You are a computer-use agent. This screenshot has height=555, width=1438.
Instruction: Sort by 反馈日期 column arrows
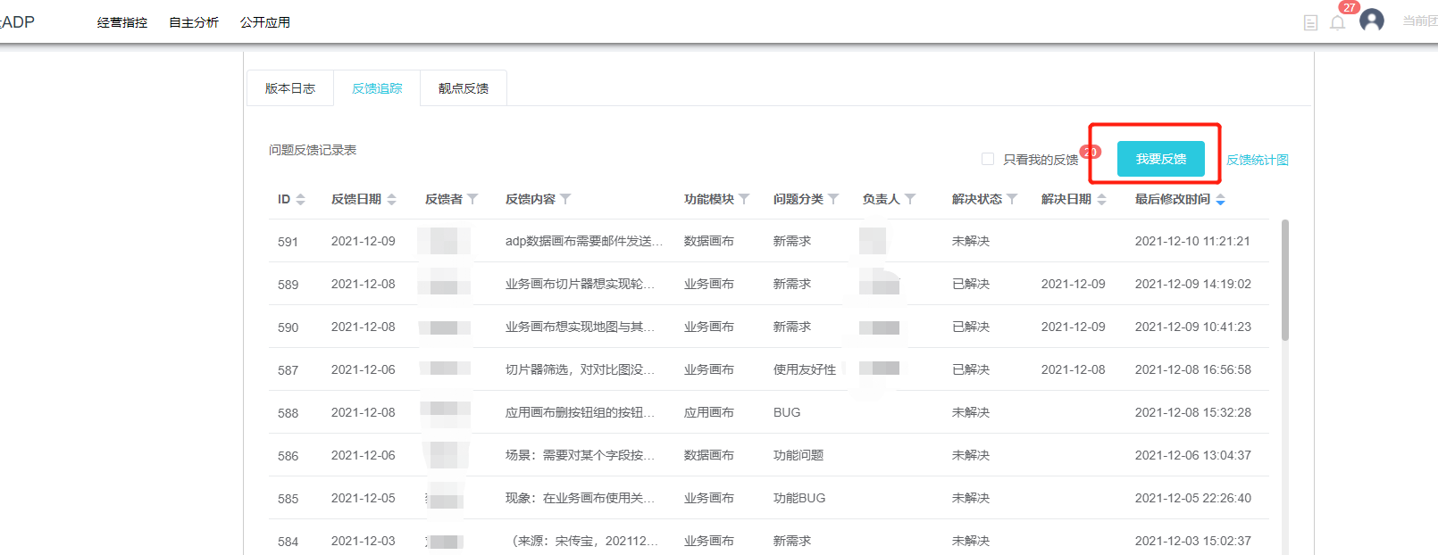point(392,199)
